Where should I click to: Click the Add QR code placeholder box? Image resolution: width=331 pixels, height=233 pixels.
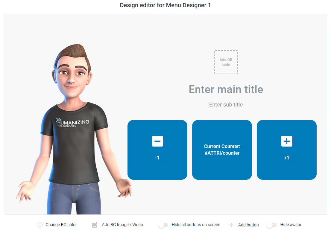[226, 62]
